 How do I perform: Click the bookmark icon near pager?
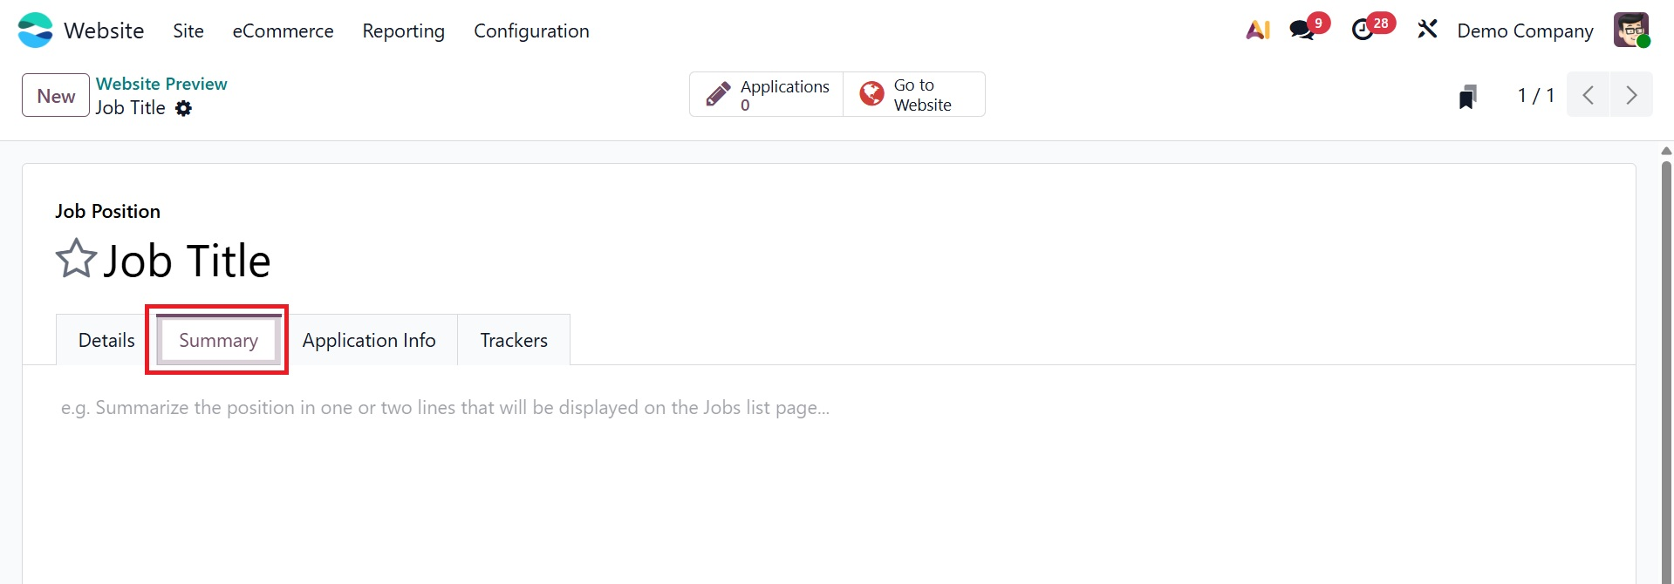click(1468, 96)
